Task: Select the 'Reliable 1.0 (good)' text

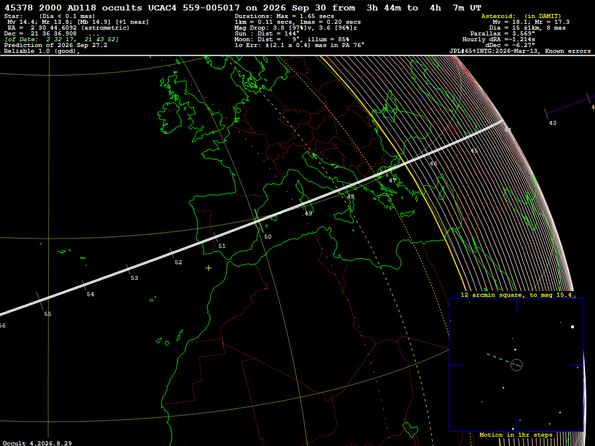Action: [x=42, y=51]
